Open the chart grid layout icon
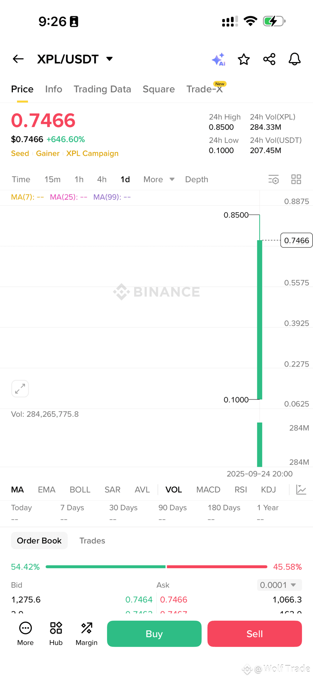Image resolution: width=313 pixels, height=679 pixels. 296,179
